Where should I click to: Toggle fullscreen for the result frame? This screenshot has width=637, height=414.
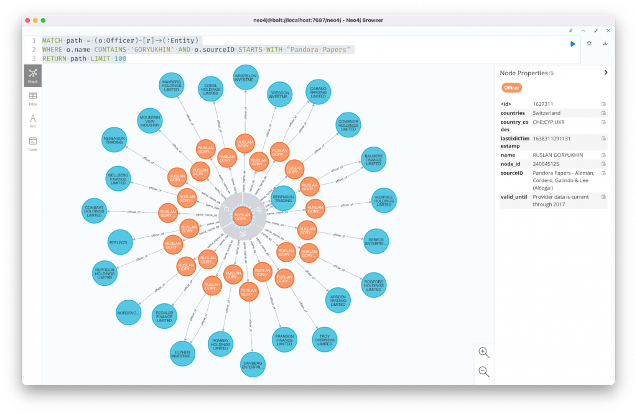[596, 30]
